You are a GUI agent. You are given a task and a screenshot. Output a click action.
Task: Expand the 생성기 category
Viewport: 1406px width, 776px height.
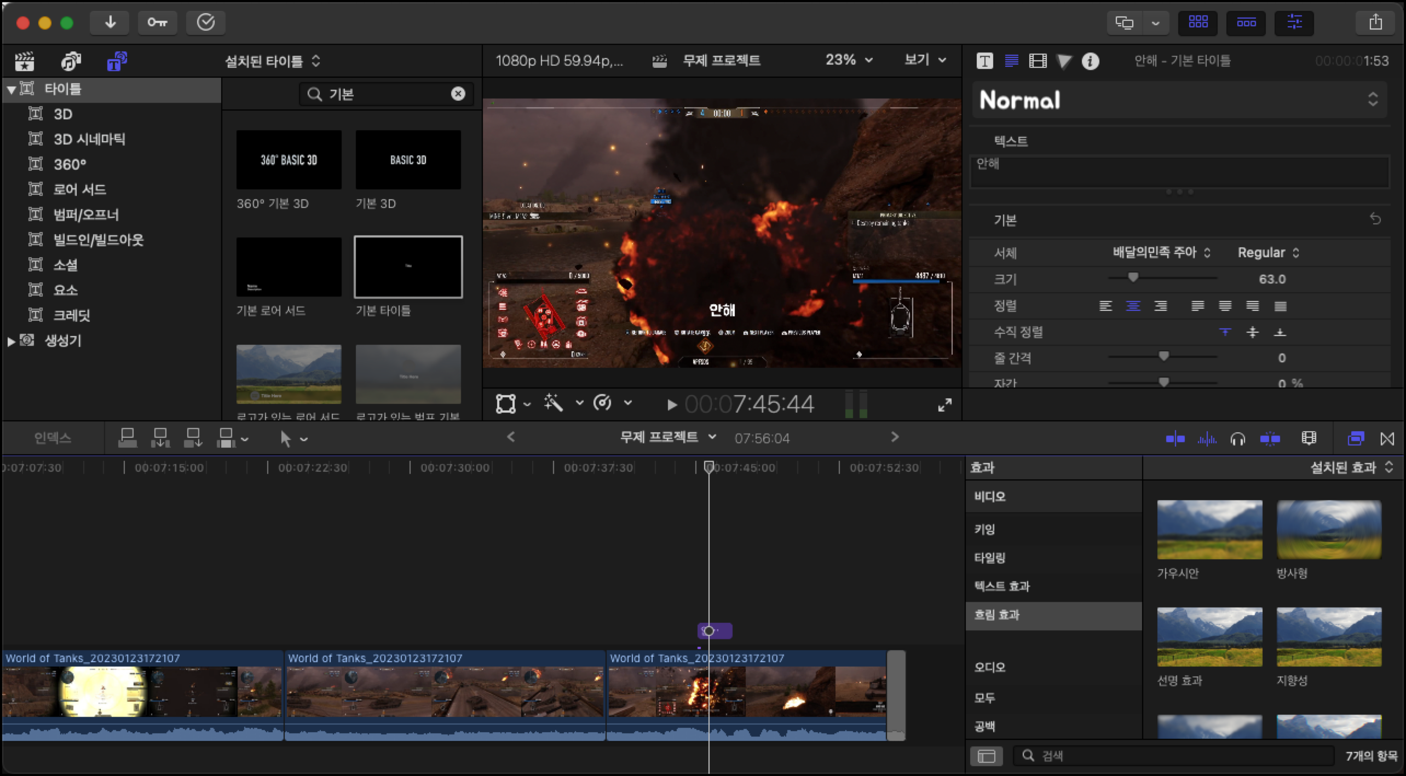tap(11, 341)
